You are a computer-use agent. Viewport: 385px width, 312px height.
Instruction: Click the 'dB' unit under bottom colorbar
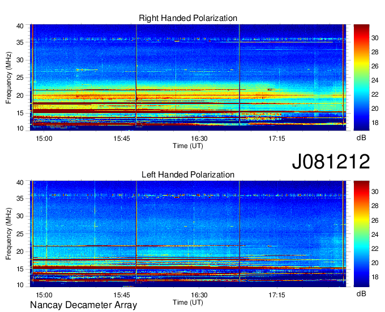coord(361,293)
